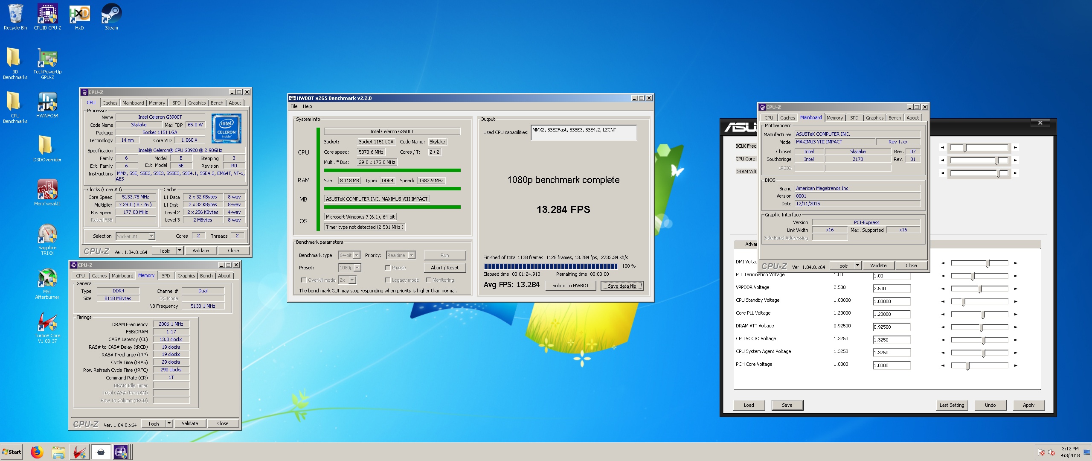Click the Save button in TurboV
The image size is (1092, 461).
[787, 405]
